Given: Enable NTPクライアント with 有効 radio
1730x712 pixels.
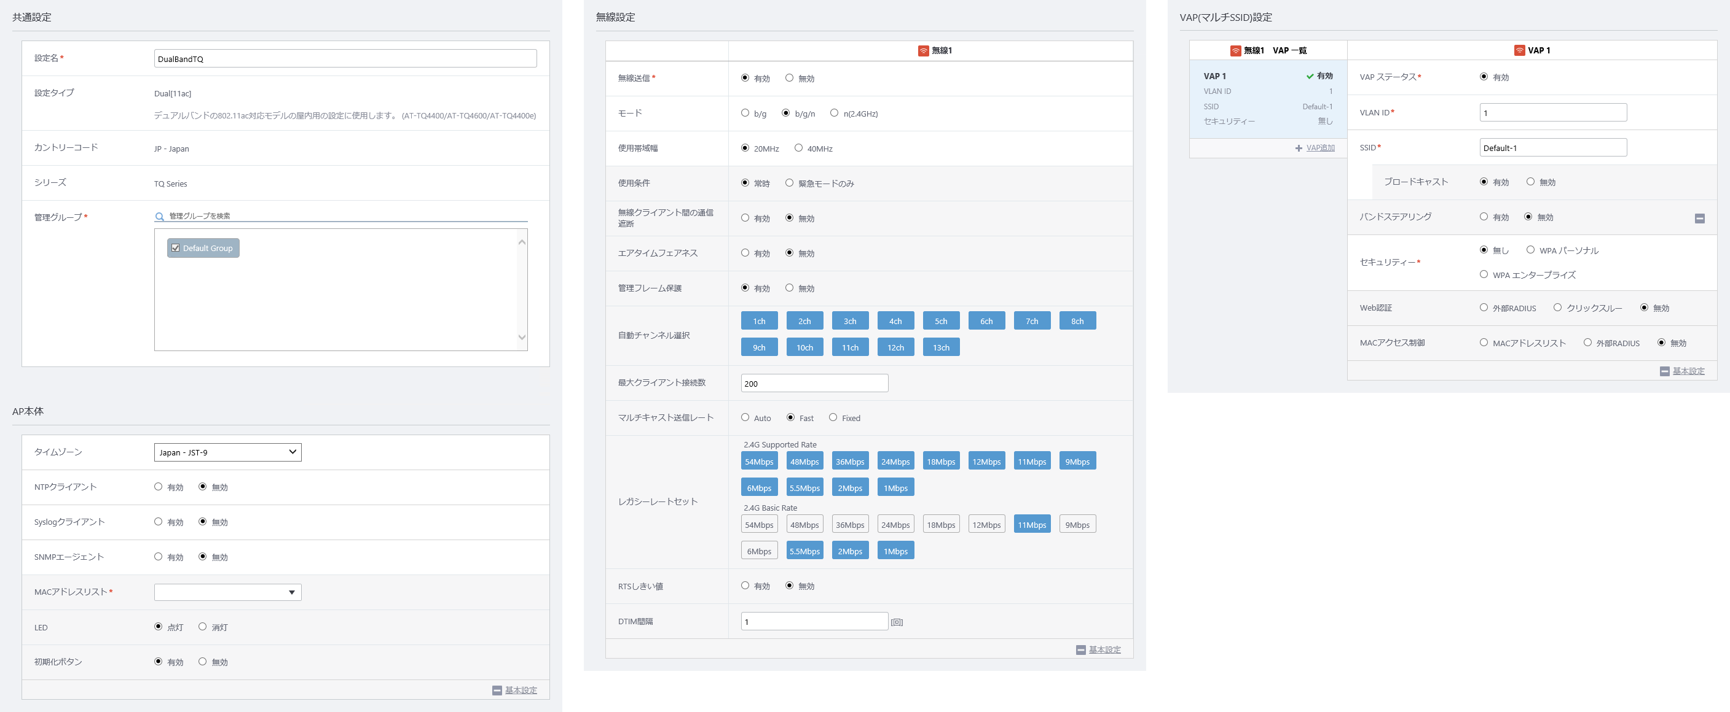Looking at the screenshot, I should coord(159,487).
